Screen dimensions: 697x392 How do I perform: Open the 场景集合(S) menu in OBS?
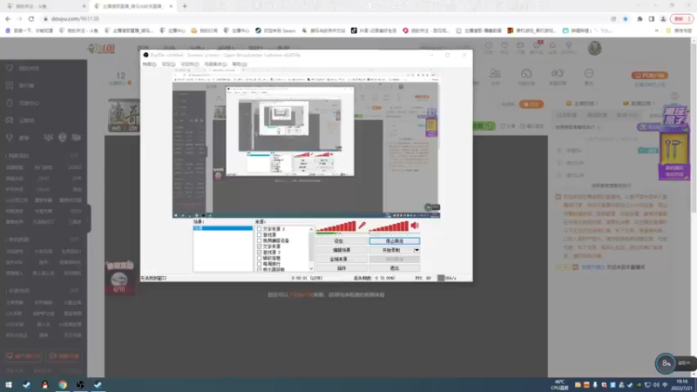click(215, 64)
